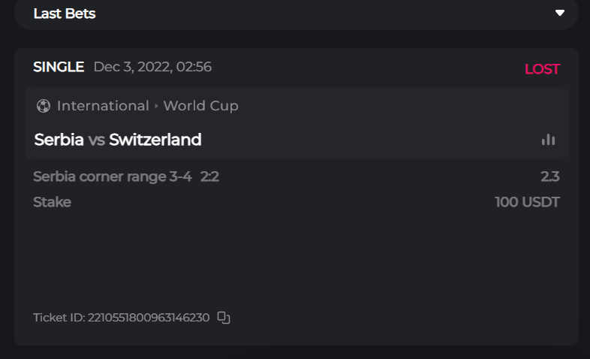Click the SINGLE bet type label
Image resolution: width=590 pixels, height=359 pixels.
pos(59,67)
